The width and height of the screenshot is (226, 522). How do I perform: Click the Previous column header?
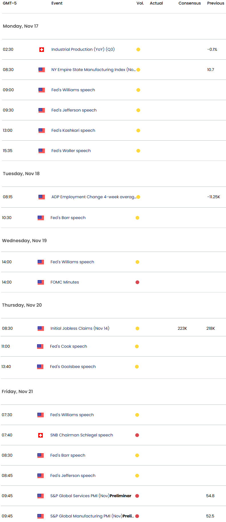pyautogui.click(x=215, y=3)
